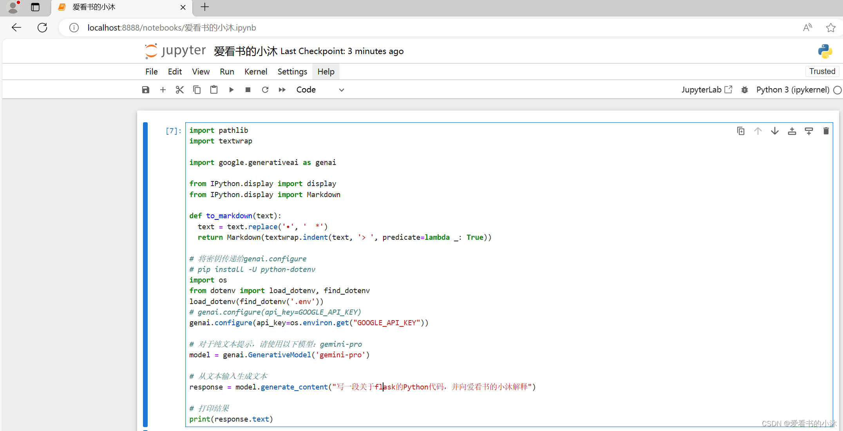Screen dimensions: 843x431
Task: Collapse the cell via blue left bar
Action: click(145, 274)
